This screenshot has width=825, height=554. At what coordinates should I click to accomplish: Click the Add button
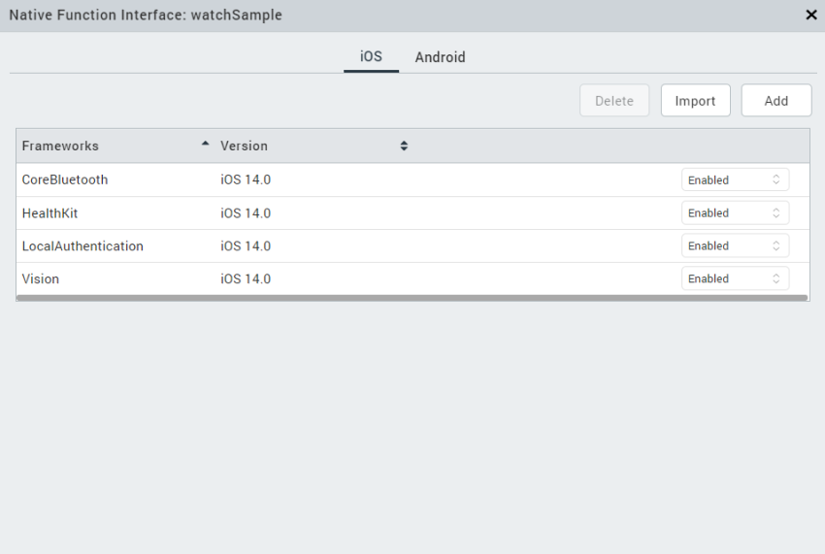[776, 101]
